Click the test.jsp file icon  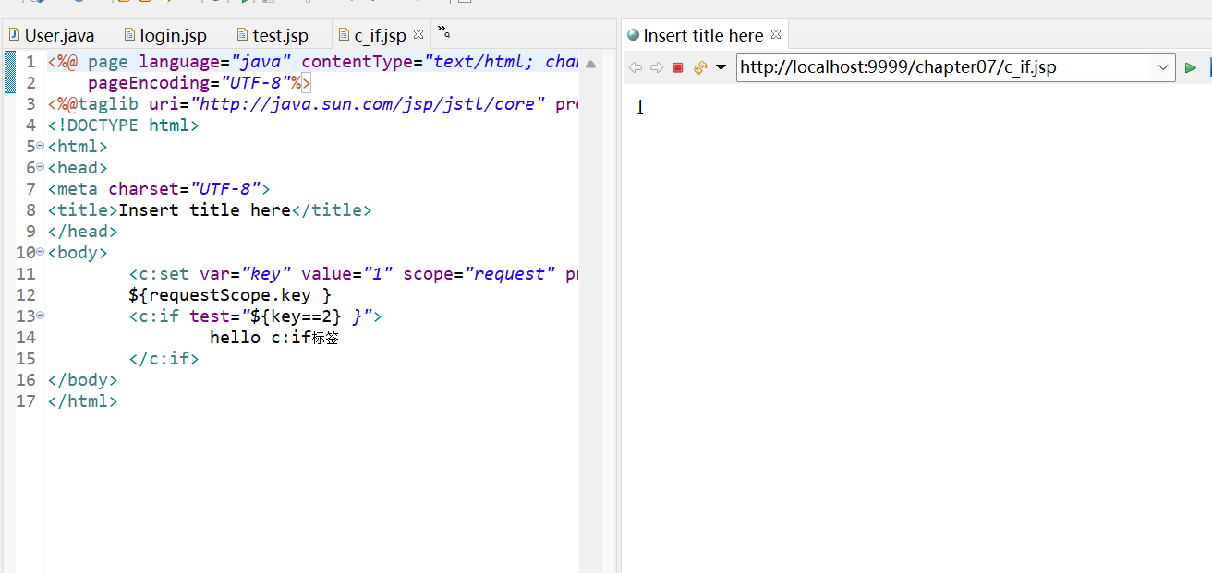(243, 35)
